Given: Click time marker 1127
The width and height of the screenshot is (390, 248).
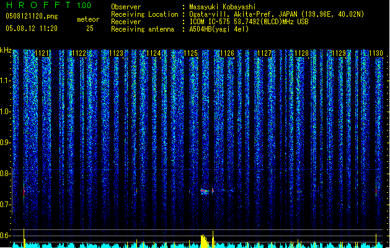Looking at the screenshot, I should pyautogui.click(x=264, y=53).
